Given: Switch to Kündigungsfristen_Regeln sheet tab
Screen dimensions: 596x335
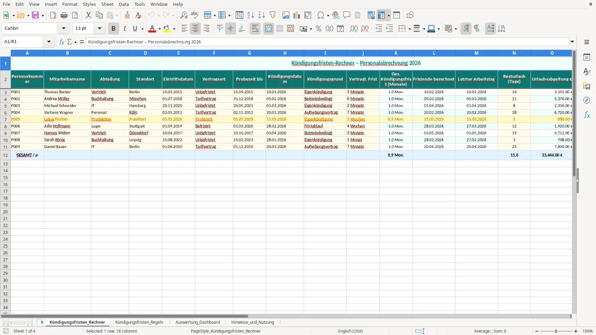Looking at the screenshot, I should [x=139, y=322].
